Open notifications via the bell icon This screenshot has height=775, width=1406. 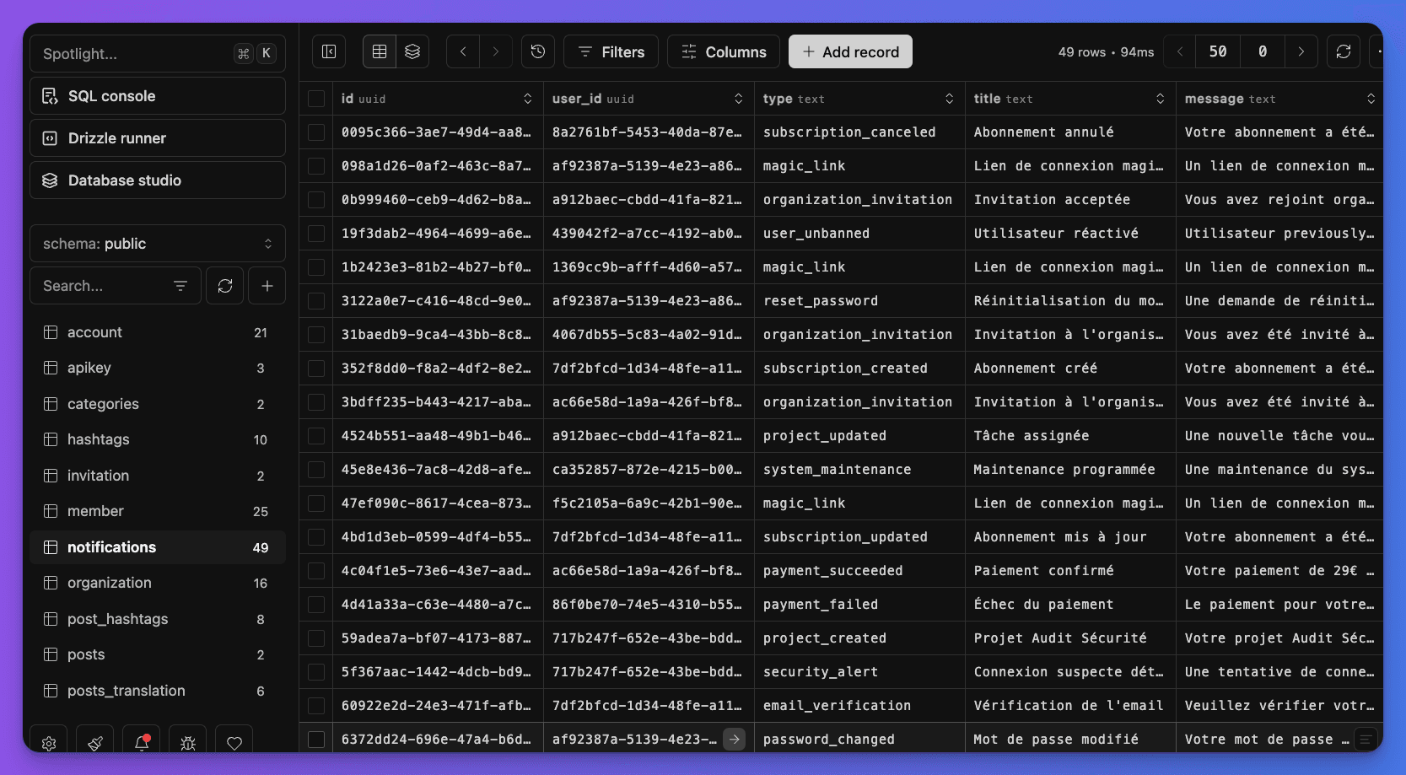pyautogui.click(x=141, y=741)
